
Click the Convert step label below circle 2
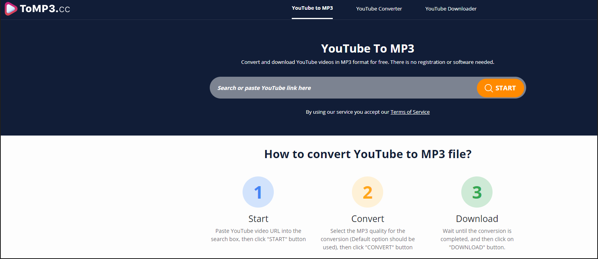click(x=368, y=218)
